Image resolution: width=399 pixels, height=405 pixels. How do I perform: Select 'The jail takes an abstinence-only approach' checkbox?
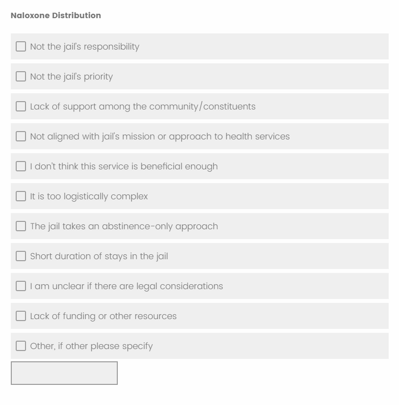click(21, 226)
